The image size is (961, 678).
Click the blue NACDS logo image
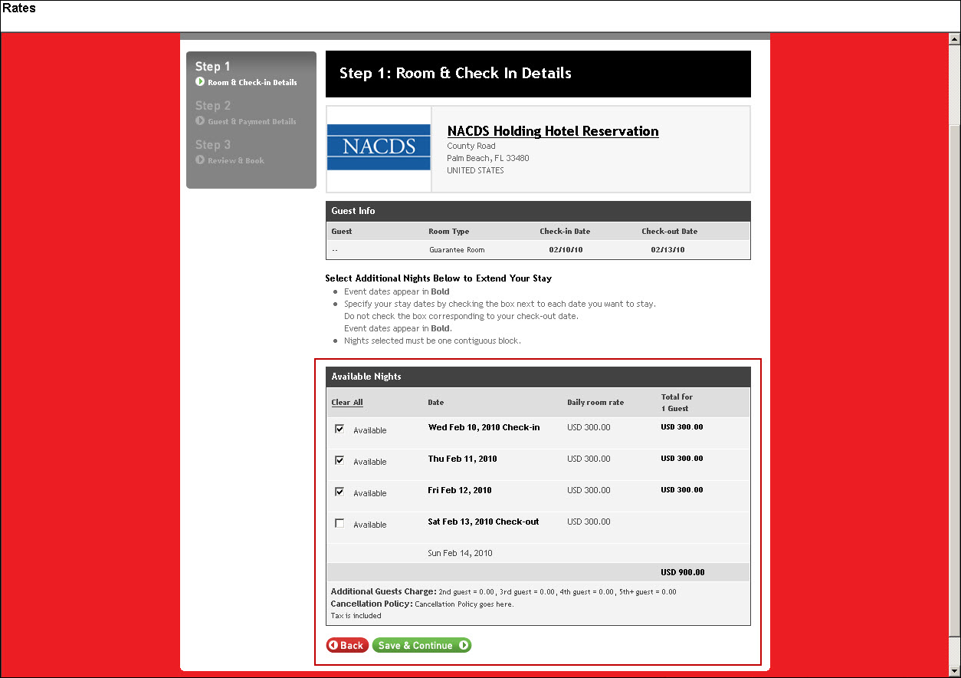point(379,147)
